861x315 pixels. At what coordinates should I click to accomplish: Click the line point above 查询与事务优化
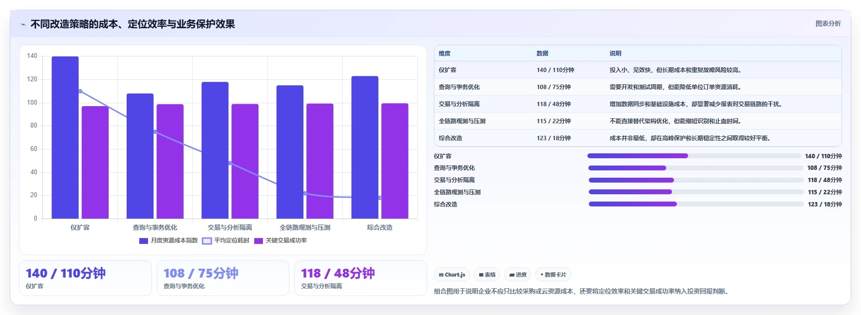pos(155,132)
